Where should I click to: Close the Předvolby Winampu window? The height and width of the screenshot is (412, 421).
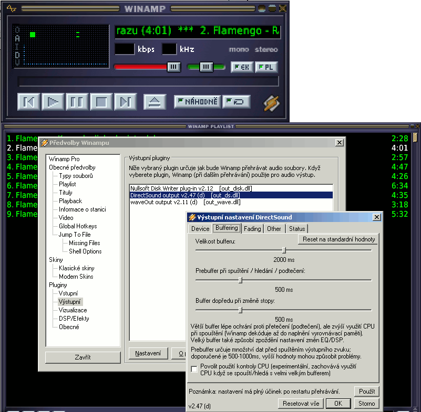[340, 143]
